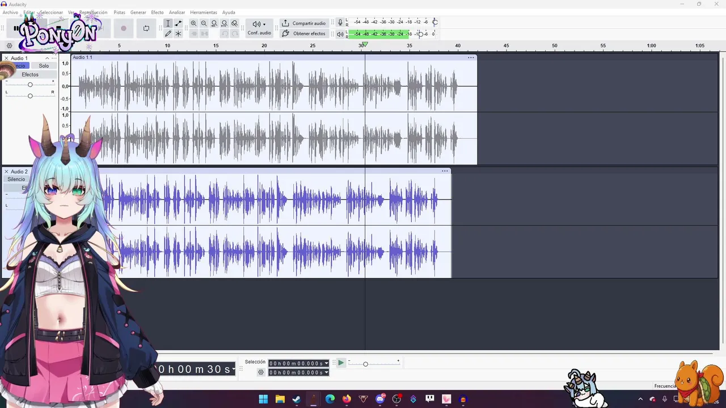Toggle Silencio on the Audio 2 track
This screenshot has height=408, width=726.
pyautogui.click(x=16, y=179)
